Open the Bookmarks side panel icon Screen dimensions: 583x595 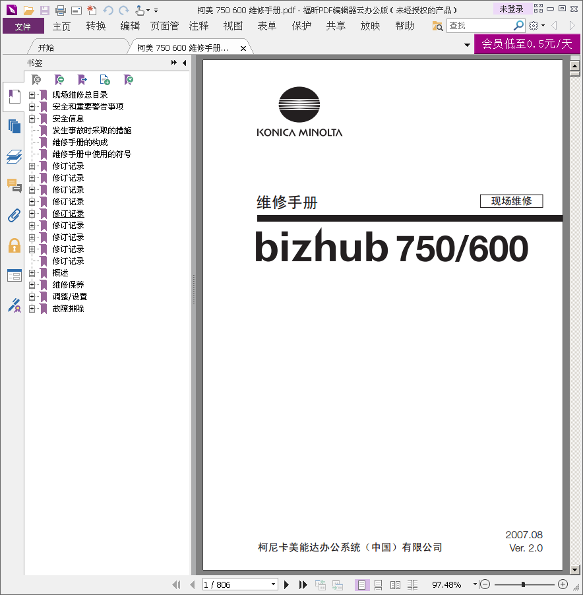click(15, 96)
